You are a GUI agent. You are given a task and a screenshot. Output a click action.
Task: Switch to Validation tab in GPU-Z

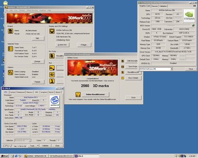pos(163,6)
